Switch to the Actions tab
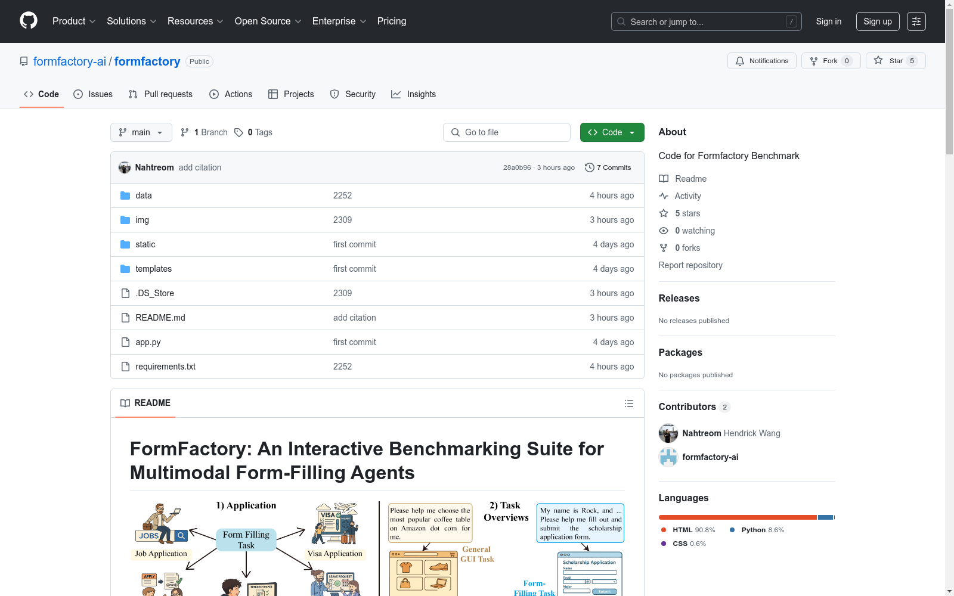This screenshot has height=596, width=954. coord(231,94)
